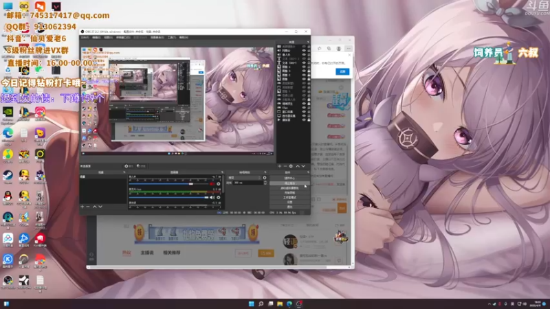
Task: Open Task View on taskbar
Action: click(x=270, y=304)
